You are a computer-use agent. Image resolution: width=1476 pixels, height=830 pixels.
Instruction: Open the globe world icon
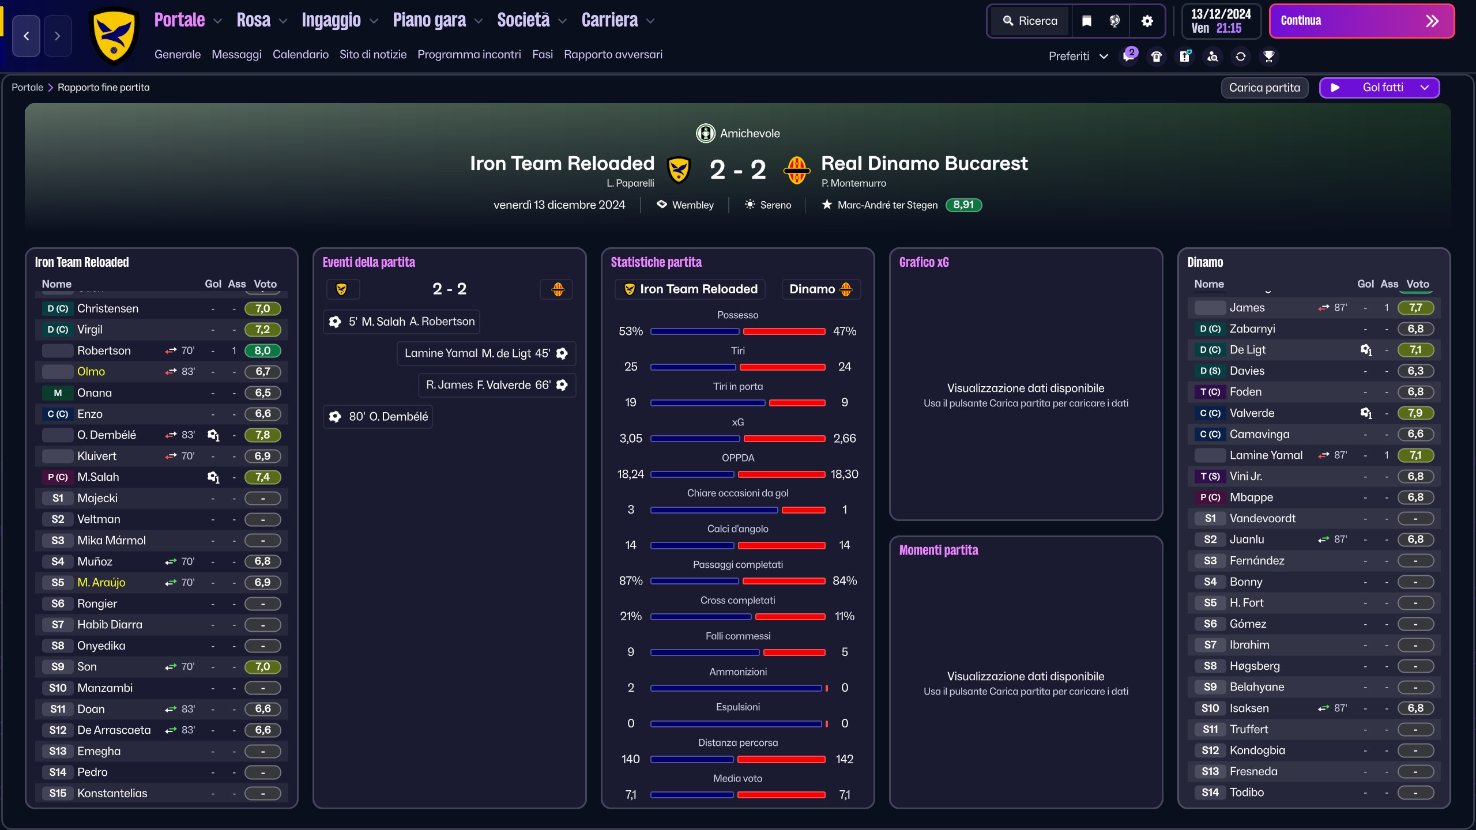point(1114,21)
